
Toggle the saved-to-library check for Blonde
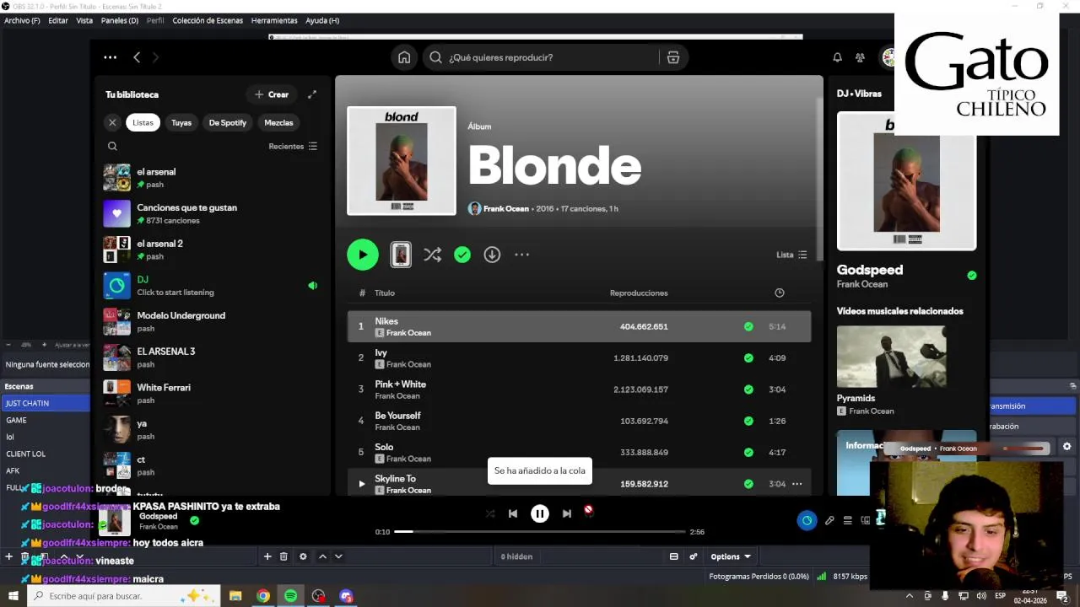point(462,255)
